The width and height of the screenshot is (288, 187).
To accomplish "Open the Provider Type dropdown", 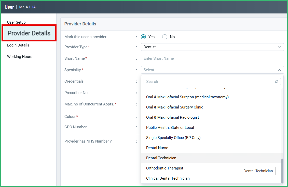I will pyautogui.click(x=212, y=47).
